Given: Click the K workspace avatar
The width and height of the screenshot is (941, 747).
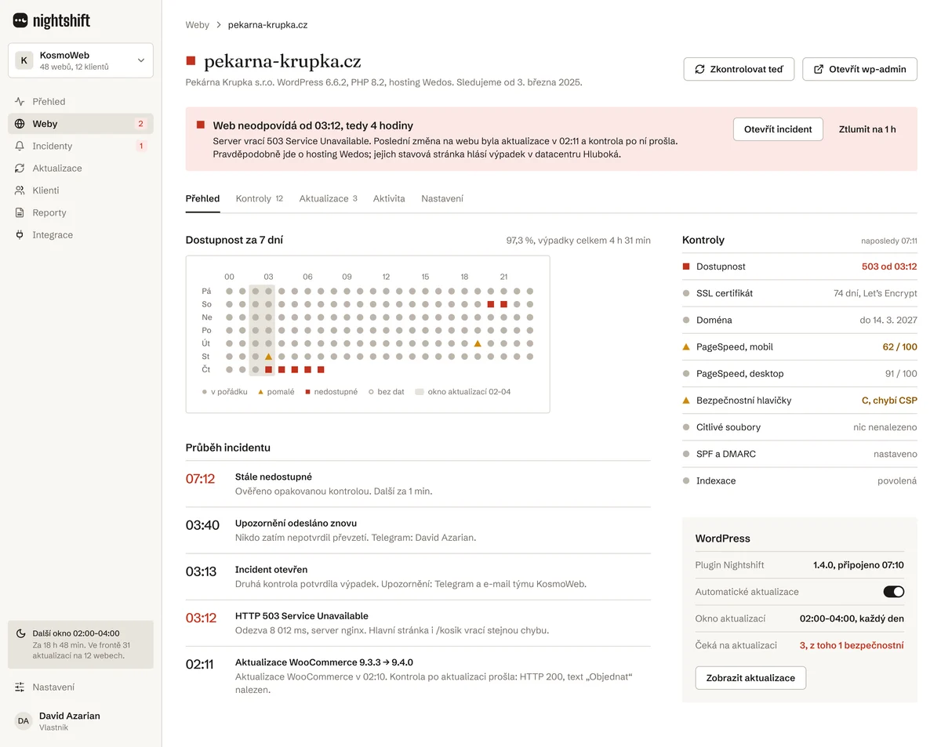Looking at the screenshot, I should pos(24,60).
